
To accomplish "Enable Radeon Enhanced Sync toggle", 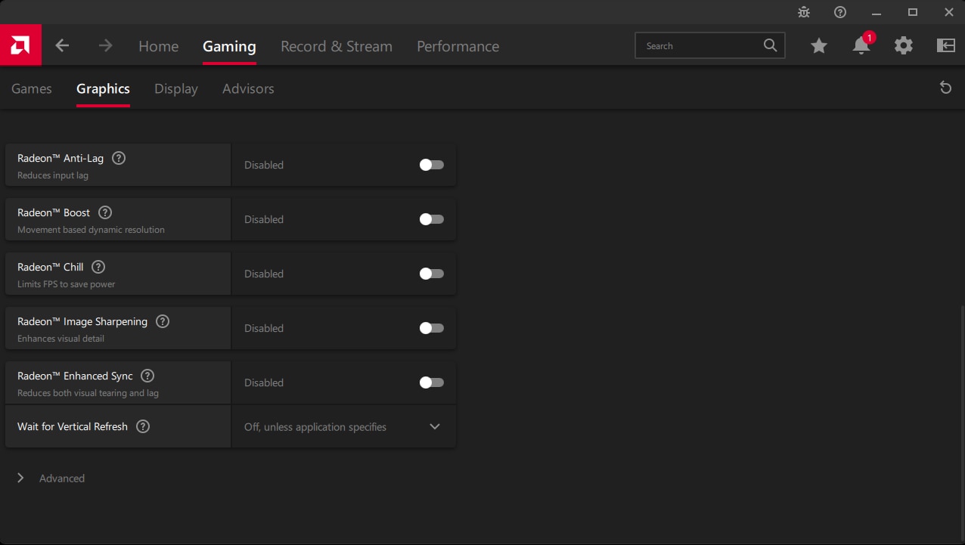I will [x=432, y=382].
